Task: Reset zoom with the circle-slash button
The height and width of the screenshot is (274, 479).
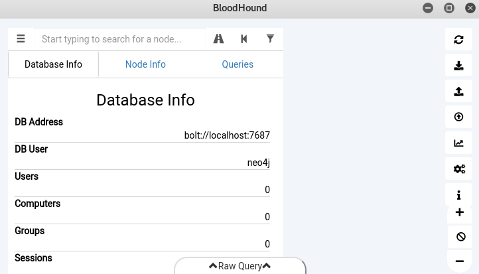Action: [459, 237]
